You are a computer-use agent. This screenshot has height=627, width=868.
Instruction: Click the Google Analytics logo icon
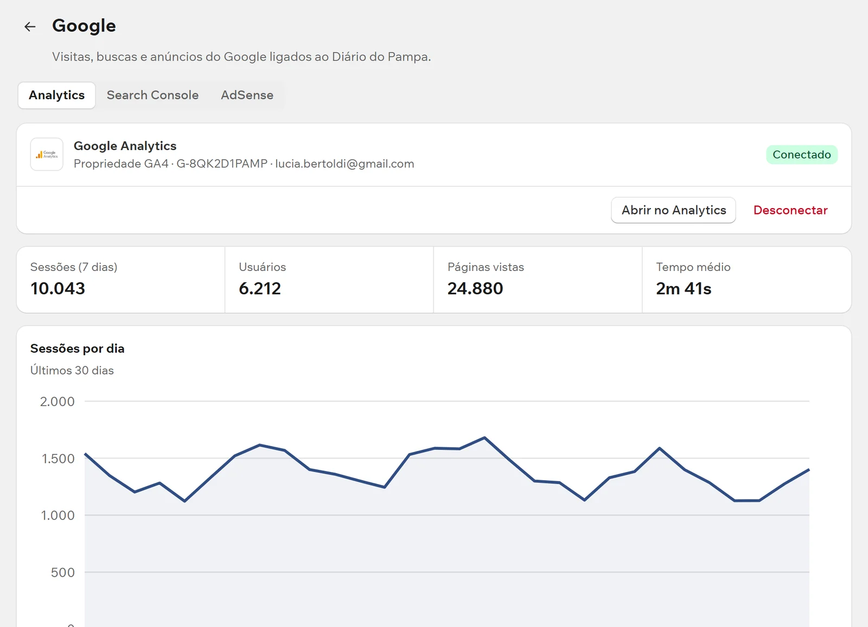tap(47, 154)
